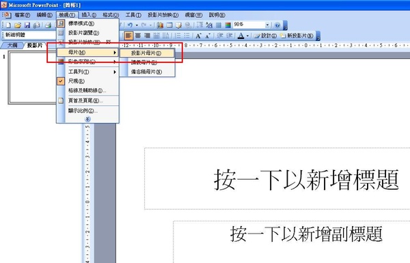The image size is (410, 263).
Task: Open the 投影片放映 menu in the menu bar
Action: tap(163, 15)
